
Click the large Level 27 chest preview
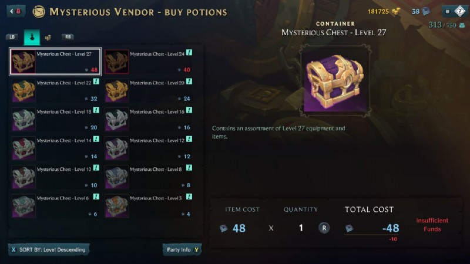[x=335, y=82]
